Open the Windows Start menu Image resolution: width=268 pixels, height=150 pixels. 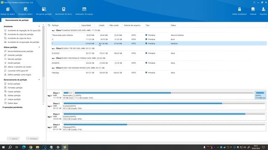[x=3, y=147]
